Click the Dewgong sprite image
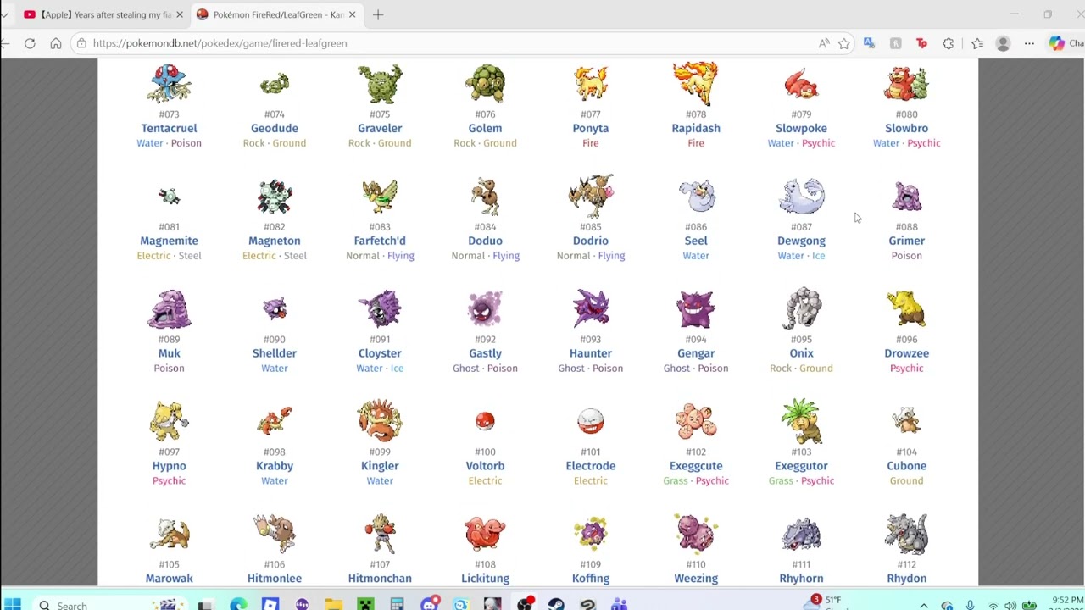 coord(801,196)
